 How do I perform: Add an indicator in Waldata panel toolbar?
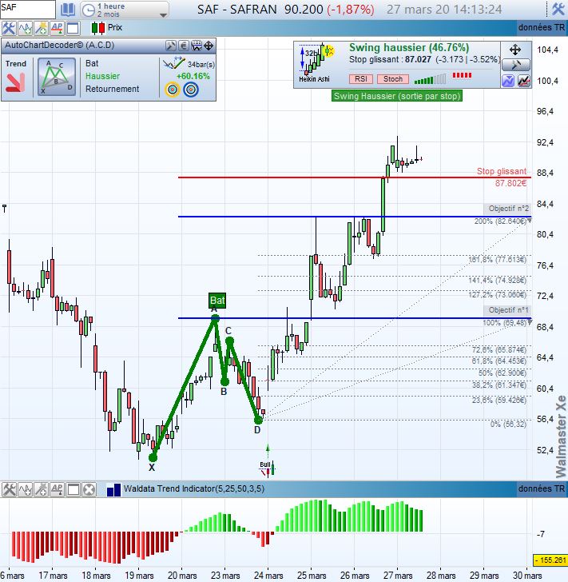(x=26, y=489)
